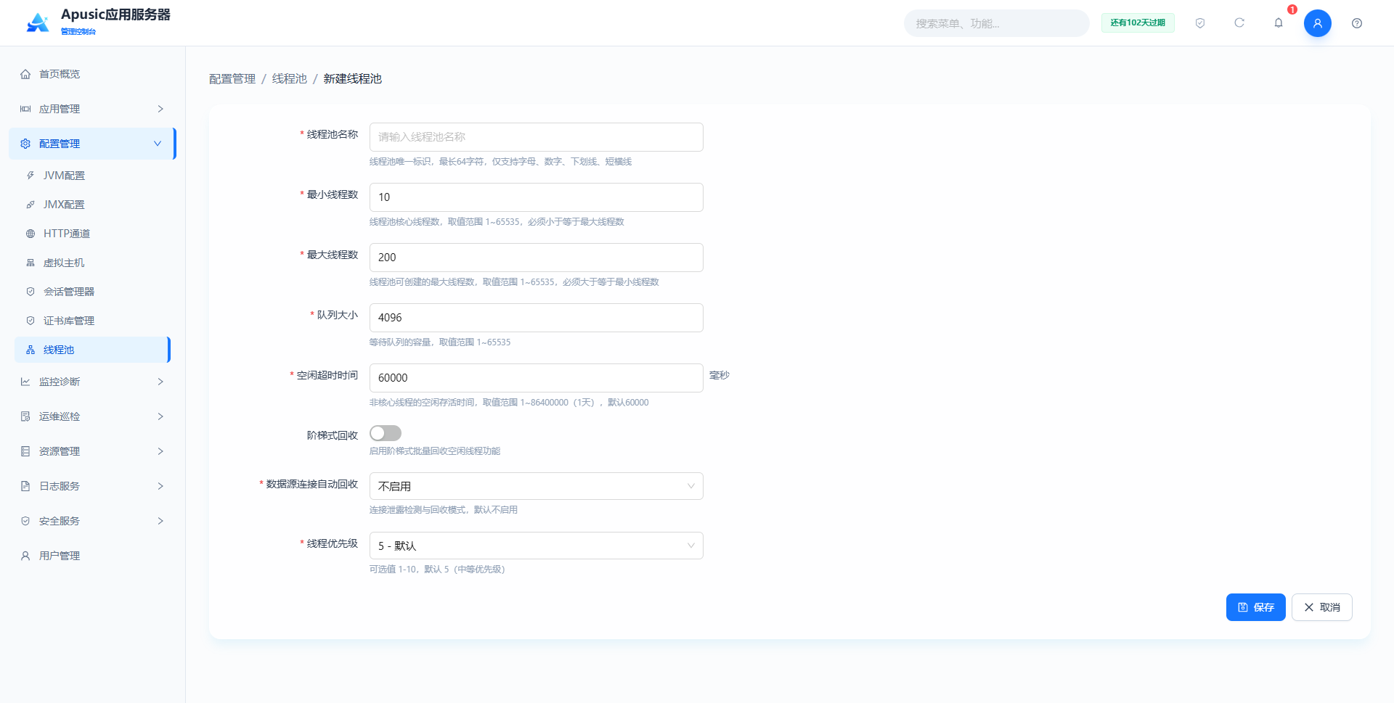Click the 取消 button
The image size is (1394, 703).
pos(1321,607)
